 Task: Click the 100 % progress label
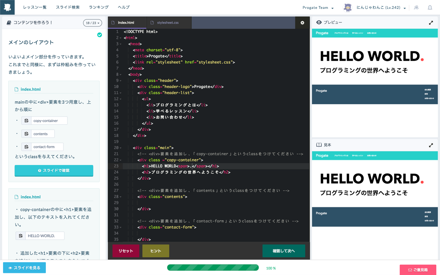[x=271, y=268]
